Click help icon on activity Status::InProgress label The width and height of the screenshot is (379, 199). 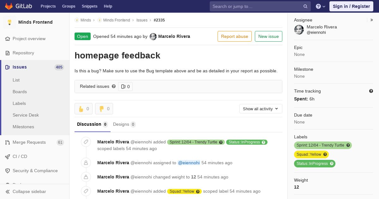263,142
